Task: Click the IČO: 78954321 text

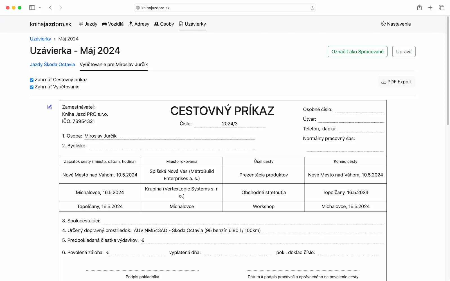Action: (78, 121)
